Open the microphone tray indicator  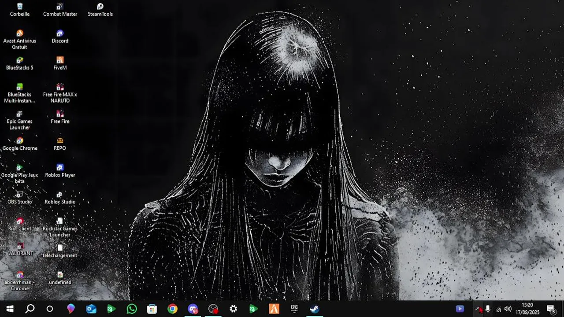click(488, 309)
